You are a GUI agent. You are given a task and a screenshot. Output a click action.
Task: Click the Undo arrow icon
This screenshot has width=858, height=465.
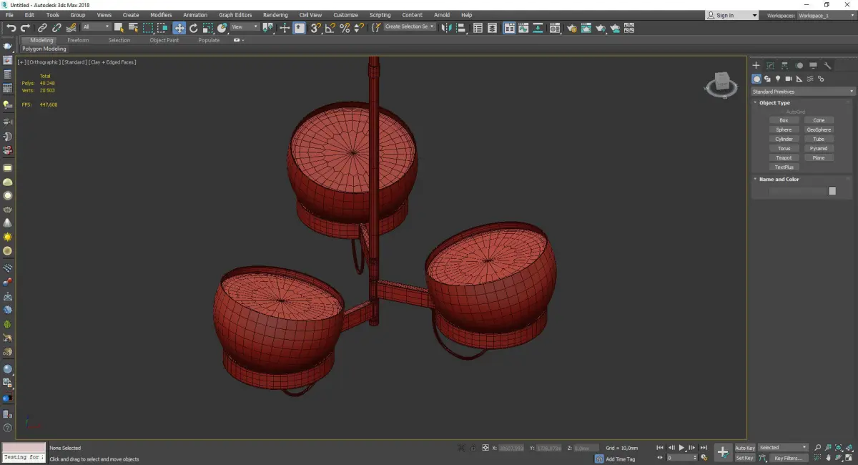11,28
